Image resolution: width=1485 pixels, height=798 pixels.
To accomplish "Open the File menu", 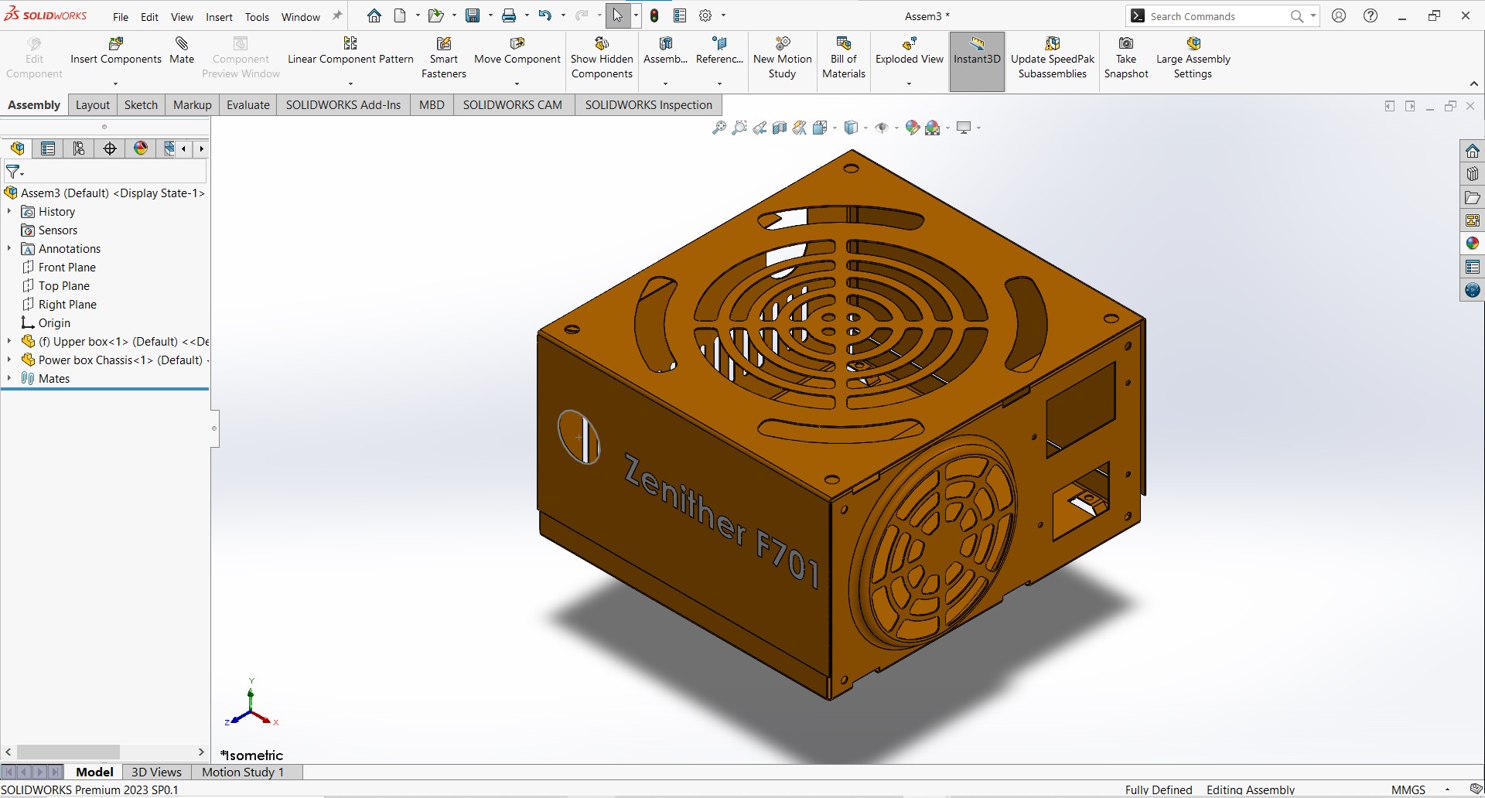I will tap(121, 17).
